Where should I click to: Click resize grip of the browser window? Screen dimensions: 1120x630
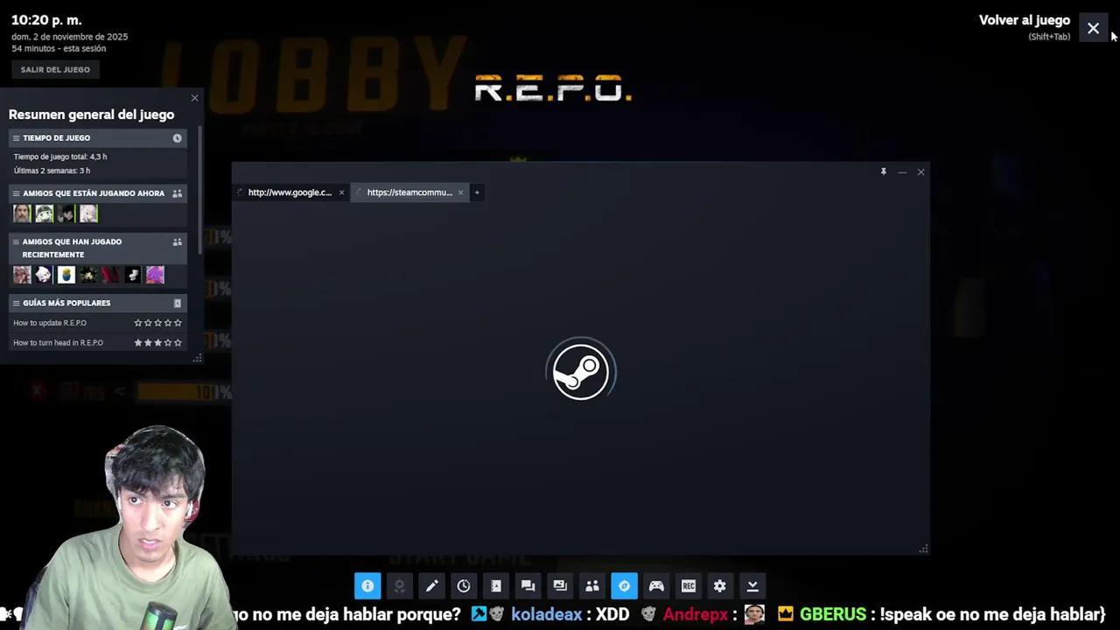tap(923, 549)
